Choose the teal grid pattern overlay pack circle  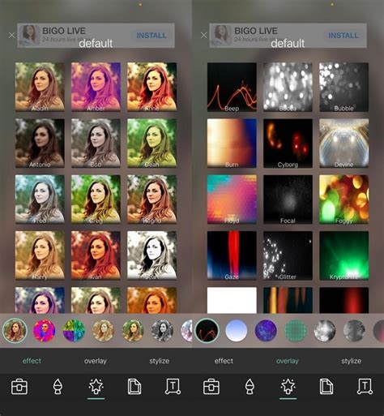[x=295, y=330]
